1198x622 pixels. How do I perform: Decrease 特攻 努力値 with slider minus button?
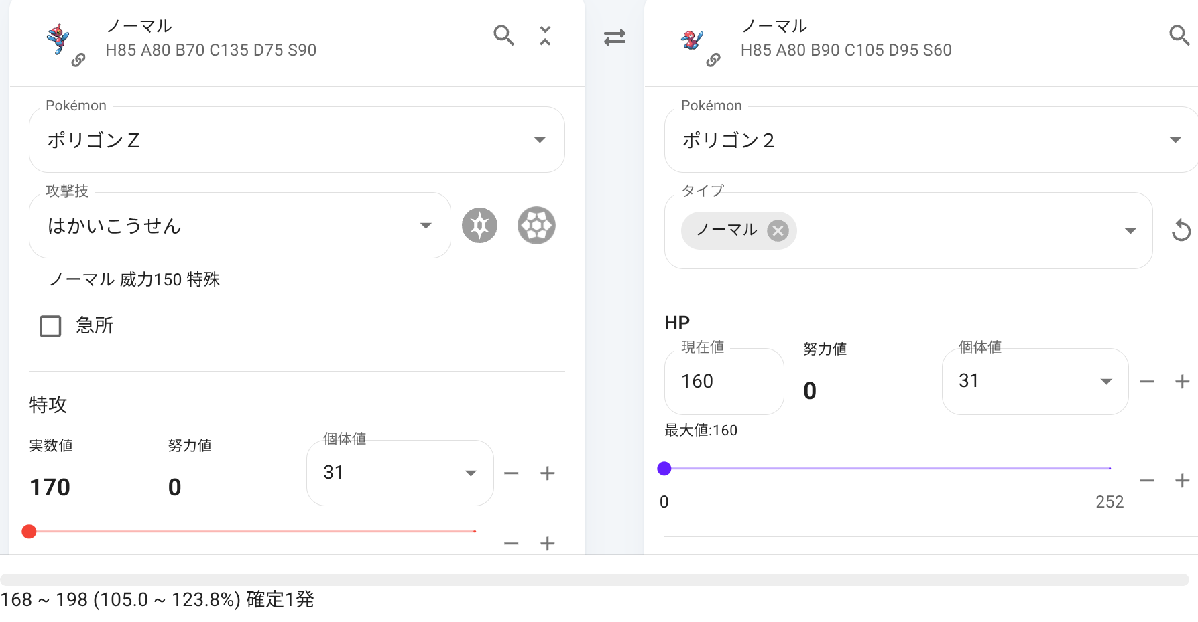[x=512, y=543]
